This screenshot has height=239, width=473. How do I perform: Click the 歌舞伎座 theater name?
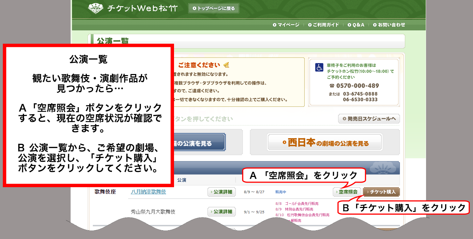(105, 192)
